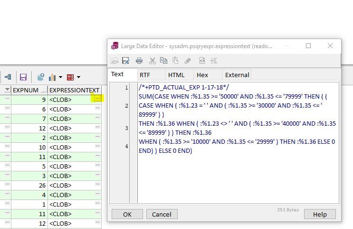Click the red grid layout icon
Image resolution: width=353 pixels, height=229 pixels.
click(70, 78)
